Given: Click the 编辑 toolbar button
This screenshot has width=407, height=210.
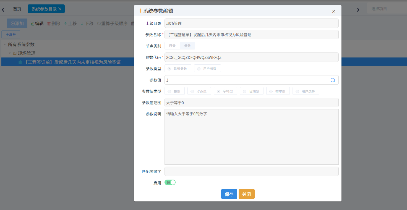Looking at the screenshot, I should [x=37, y=23].
